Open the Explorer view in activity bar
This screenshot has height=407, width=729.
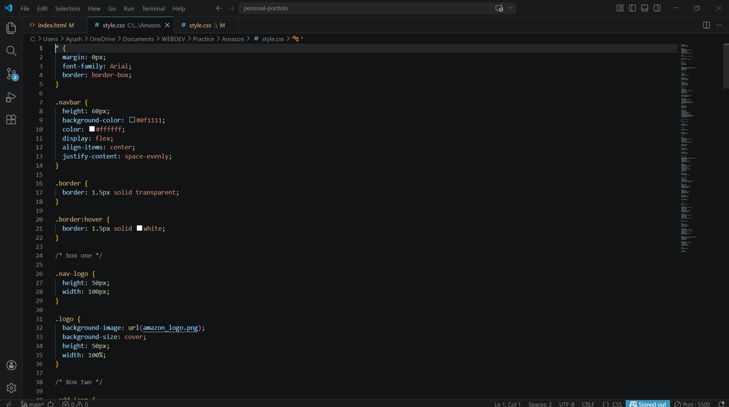pyautogui.click(x=11, y=28)
